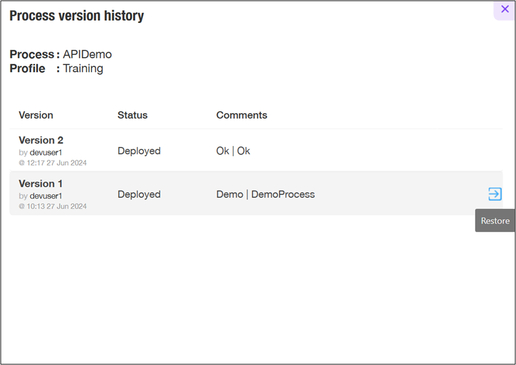516x365 pixels.
Task: Click the Training profile name
Action: pyautogui.click(x=83, y=68)
